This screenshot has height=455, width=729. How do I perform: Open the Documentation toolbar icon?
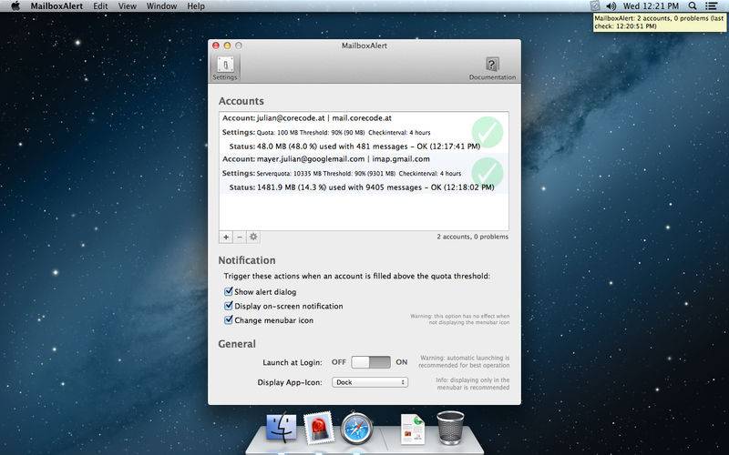coord(492,67)
